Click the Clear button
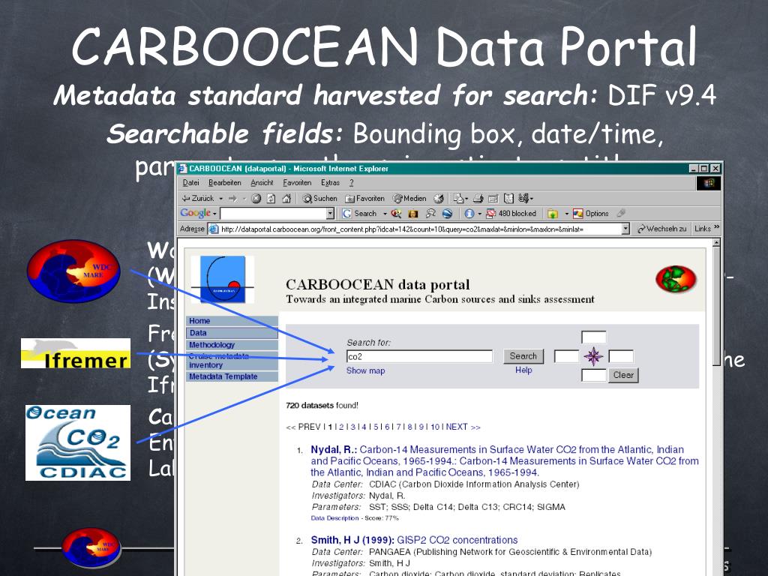This screenshot has width=768, height=576. 623,375
